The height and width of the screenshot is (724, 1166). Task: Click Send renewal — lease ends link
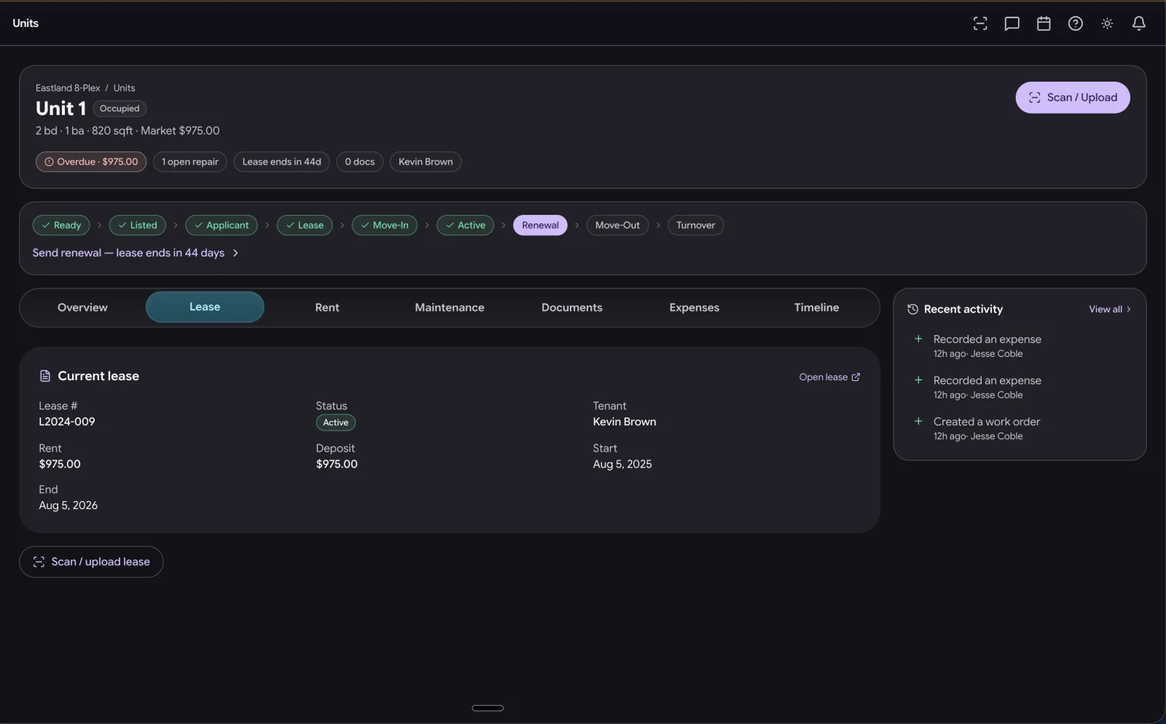(128, 253)
